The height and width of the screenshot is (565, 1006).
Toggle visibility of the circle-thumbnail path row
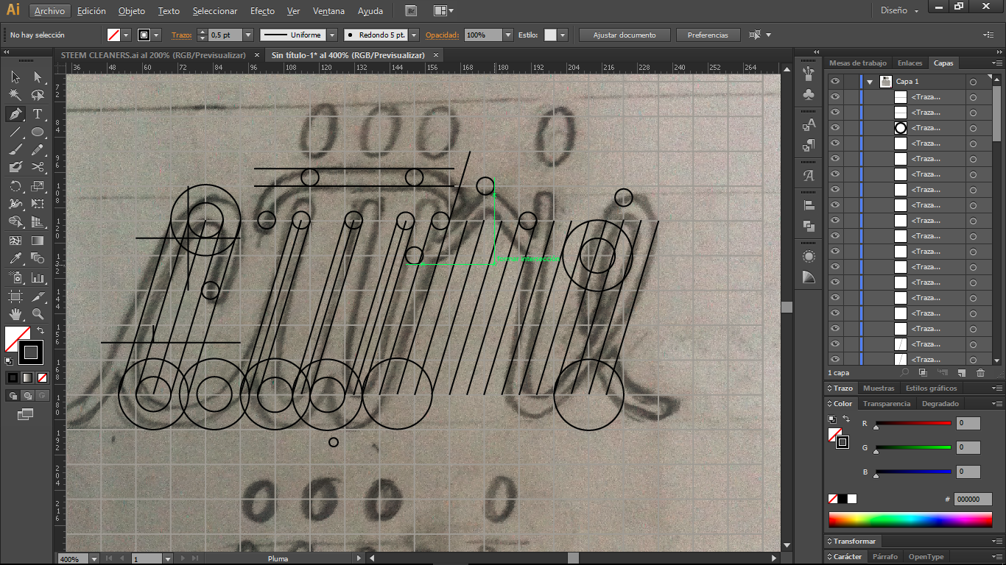click(x=834, y=128)
